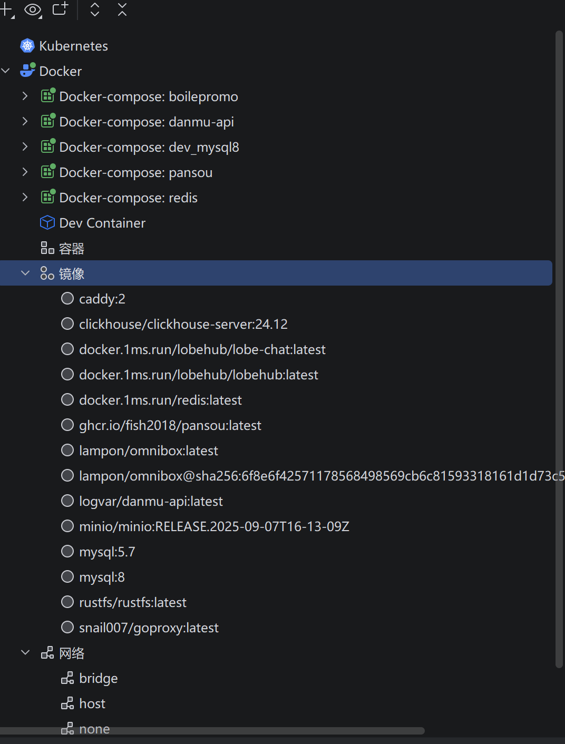Select Docker-compose: redis label
565x744 pixels.
click(x=129, y=198)
